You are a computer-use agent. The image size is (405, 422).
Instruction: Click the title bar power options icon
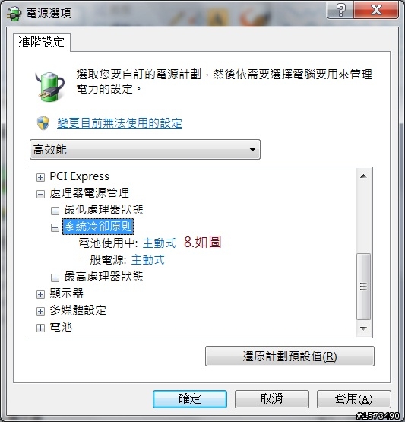(x=14, y=13)
